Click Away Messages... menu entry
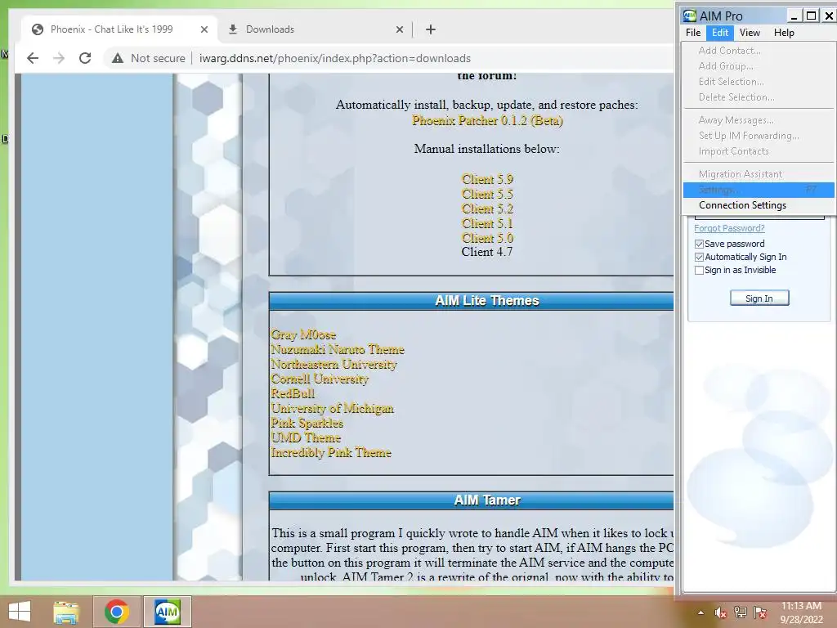 (x=759, y=120)
